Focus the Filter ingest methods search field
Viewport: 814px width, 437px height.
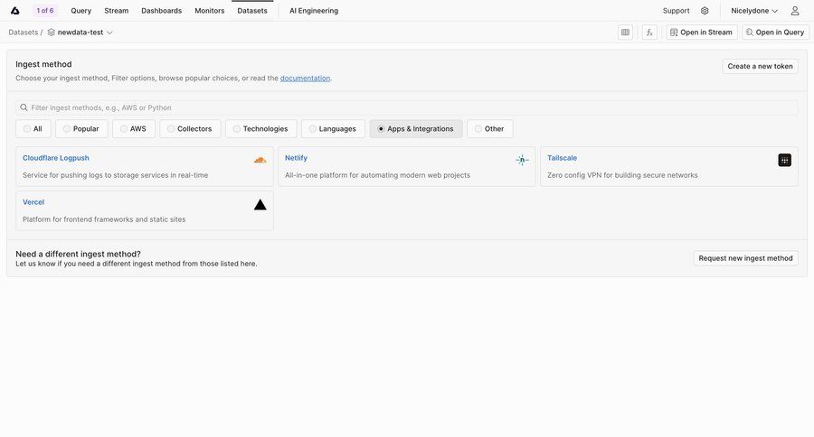click(x=407, y=107)
